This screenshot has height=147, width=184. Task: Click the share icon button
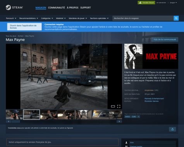point(172,129)
